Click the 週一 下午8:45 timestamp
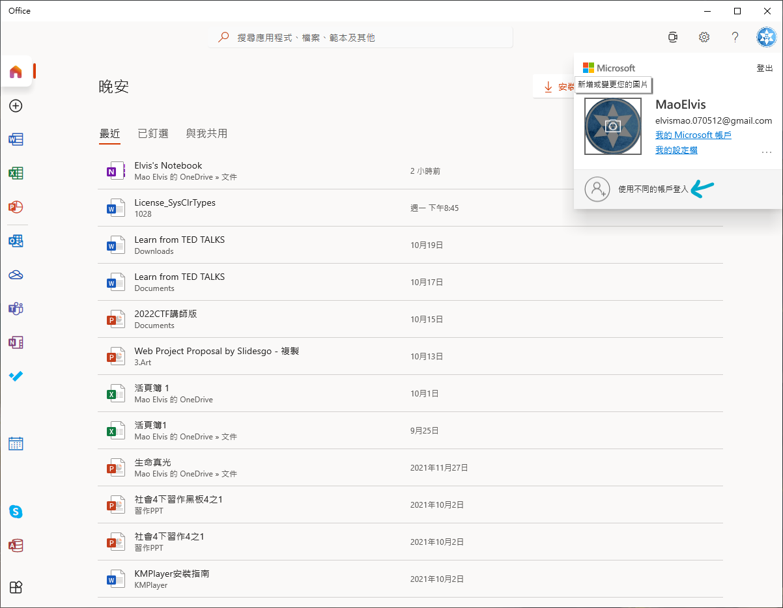The image size is (783, 608). click(434, 208)
